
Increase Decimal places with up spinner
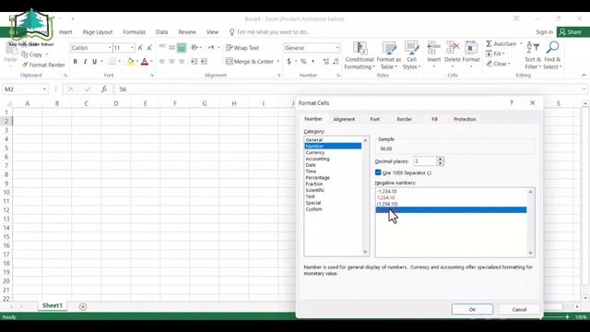pos(441,159)
